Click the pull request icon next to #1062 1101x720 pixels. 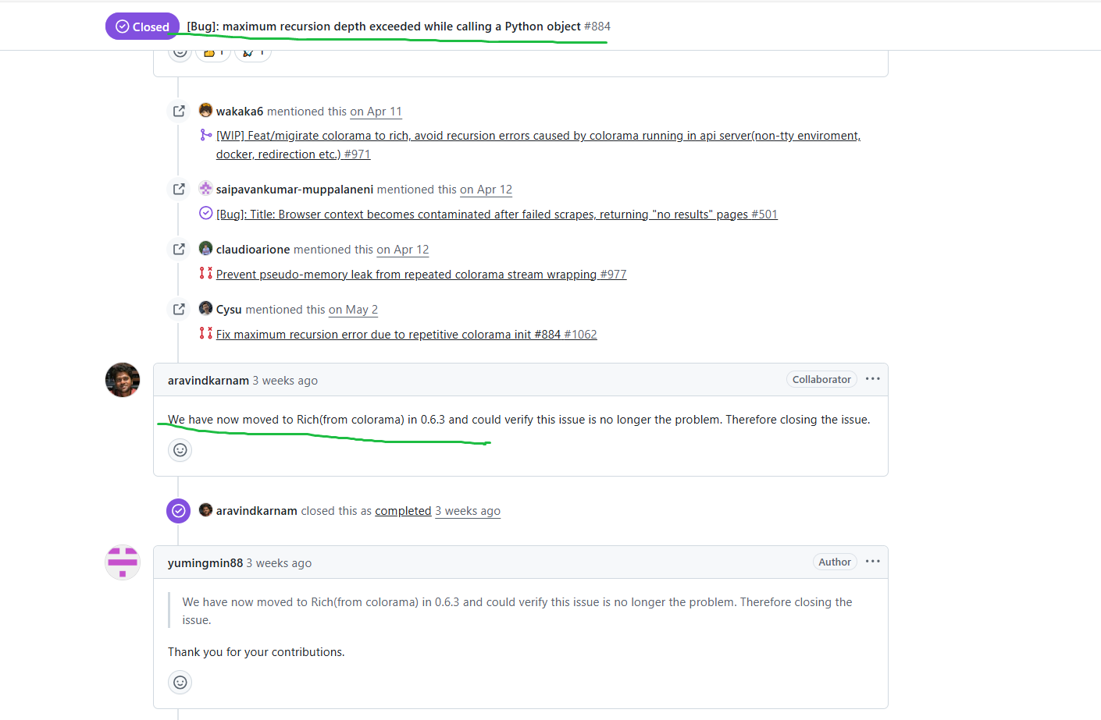click(205, 334)
